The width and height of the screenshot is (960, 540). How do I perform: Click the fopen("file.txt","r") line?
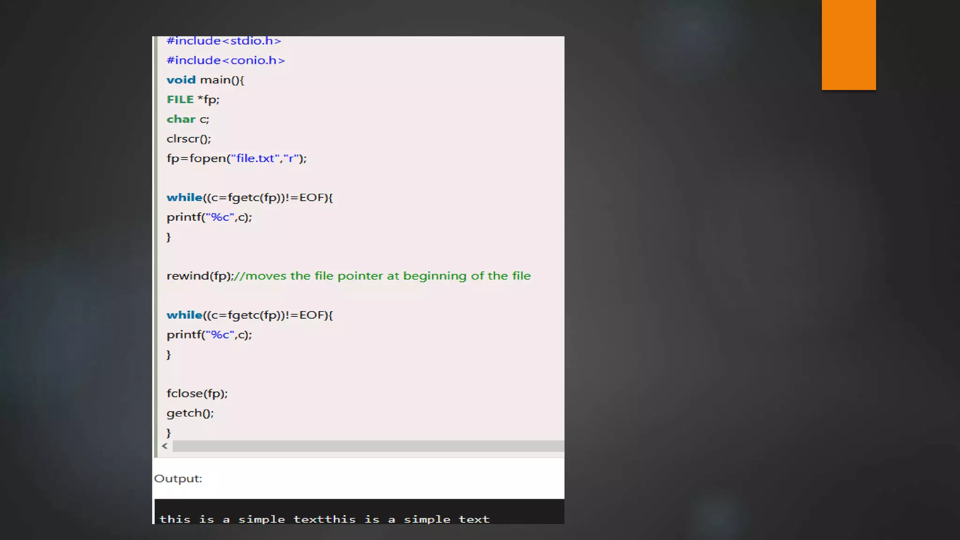pos(237,158)
